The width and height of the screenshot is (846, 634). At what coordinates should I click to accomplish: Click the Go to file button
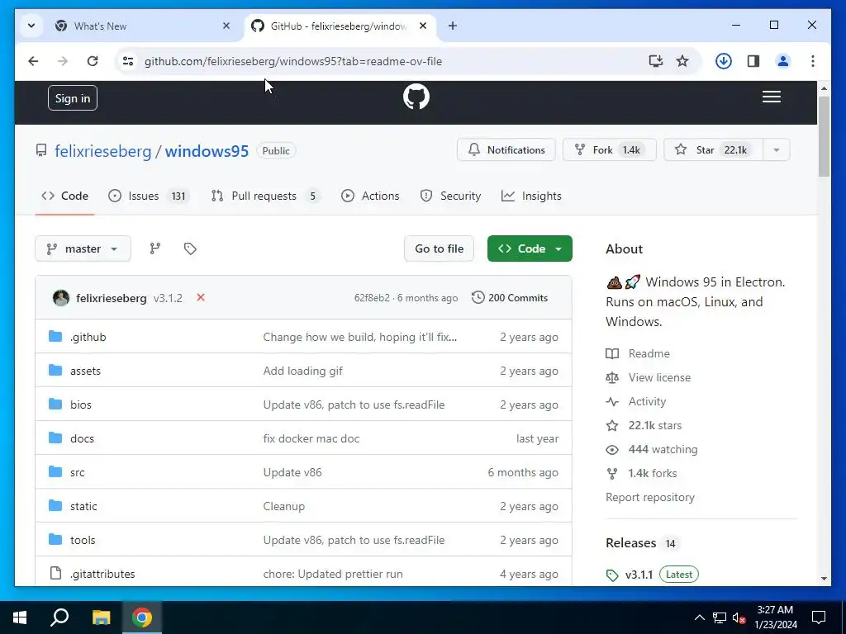439,248
